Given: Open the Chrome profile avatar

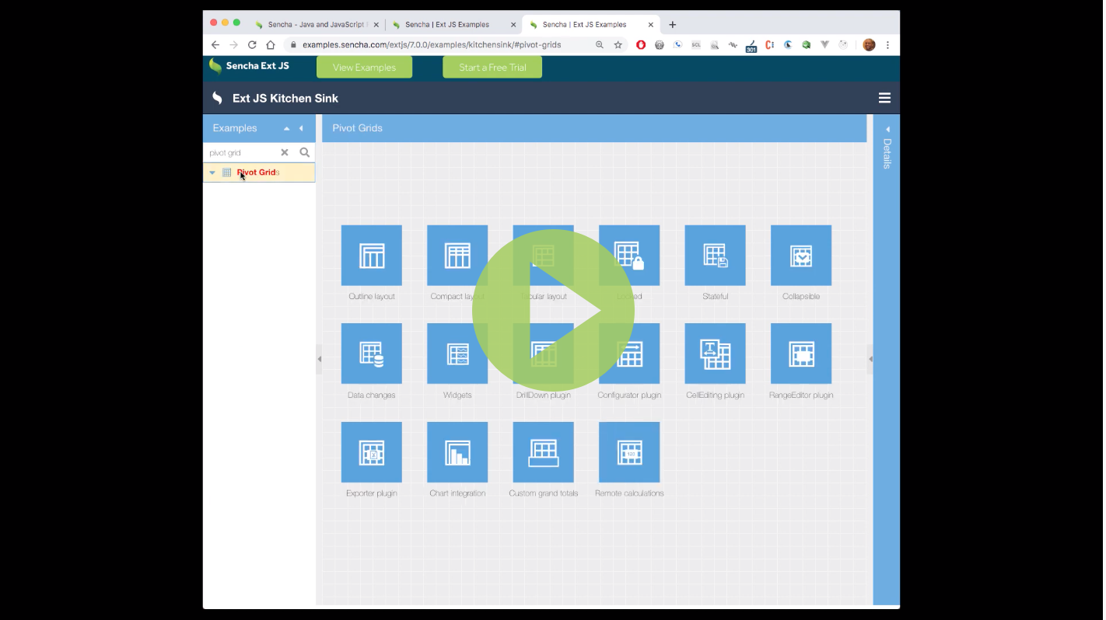Looking at the screenshot, I should (x=870, y=45).
